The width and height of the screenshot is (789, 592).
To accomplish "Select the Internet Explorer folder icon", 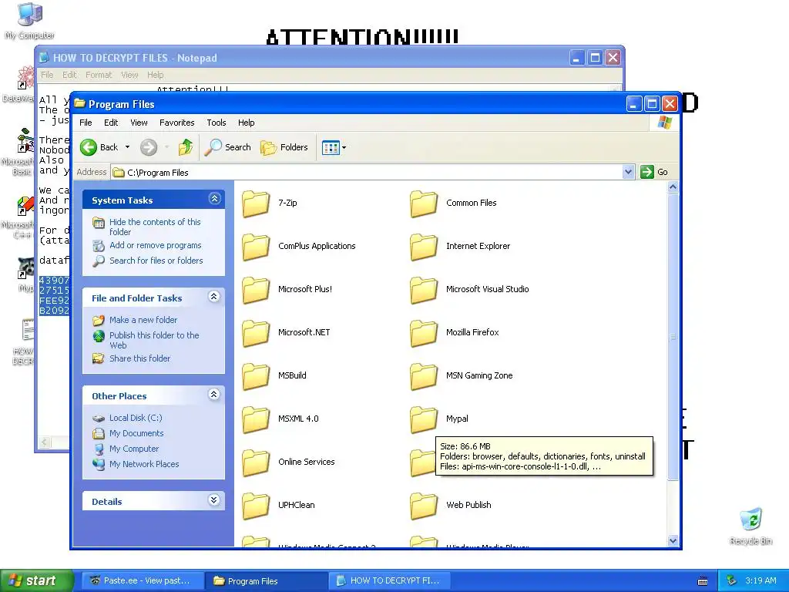I will click(424, 247).
